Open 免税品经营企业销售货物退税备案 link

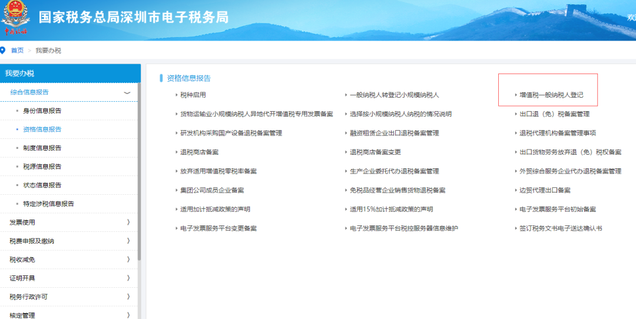click(397, 190)
